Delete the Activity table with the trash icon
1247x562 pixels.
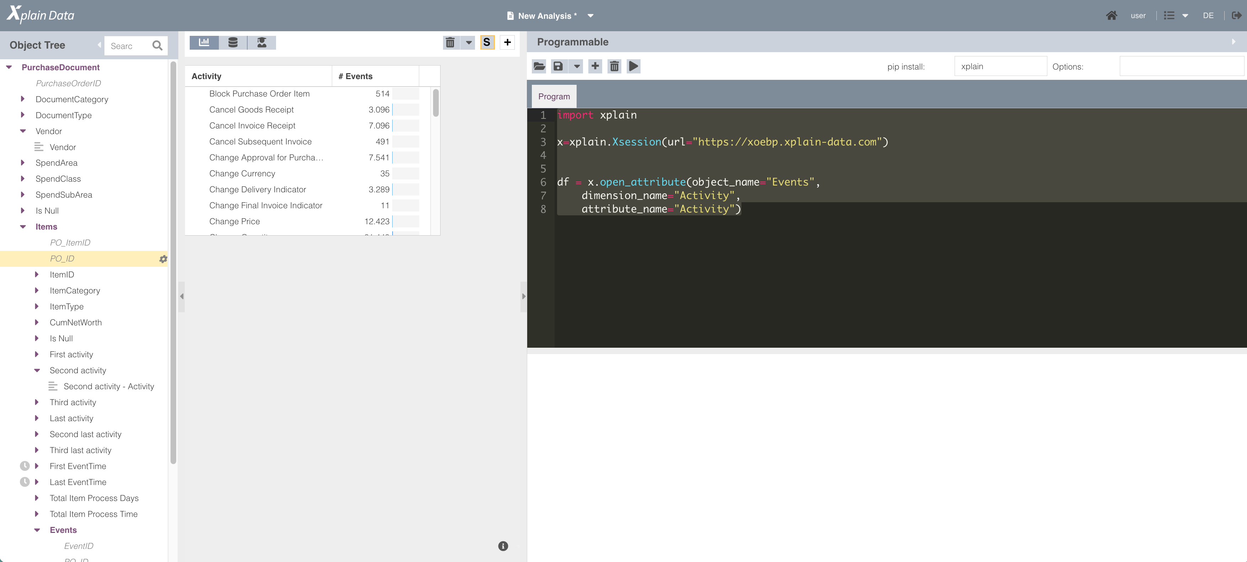(x=450, y=43)
